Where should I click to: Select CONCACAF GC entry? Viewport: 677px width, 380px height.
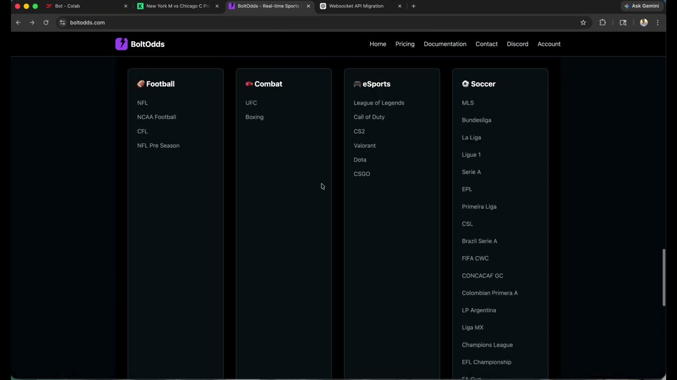pos(482,276)
